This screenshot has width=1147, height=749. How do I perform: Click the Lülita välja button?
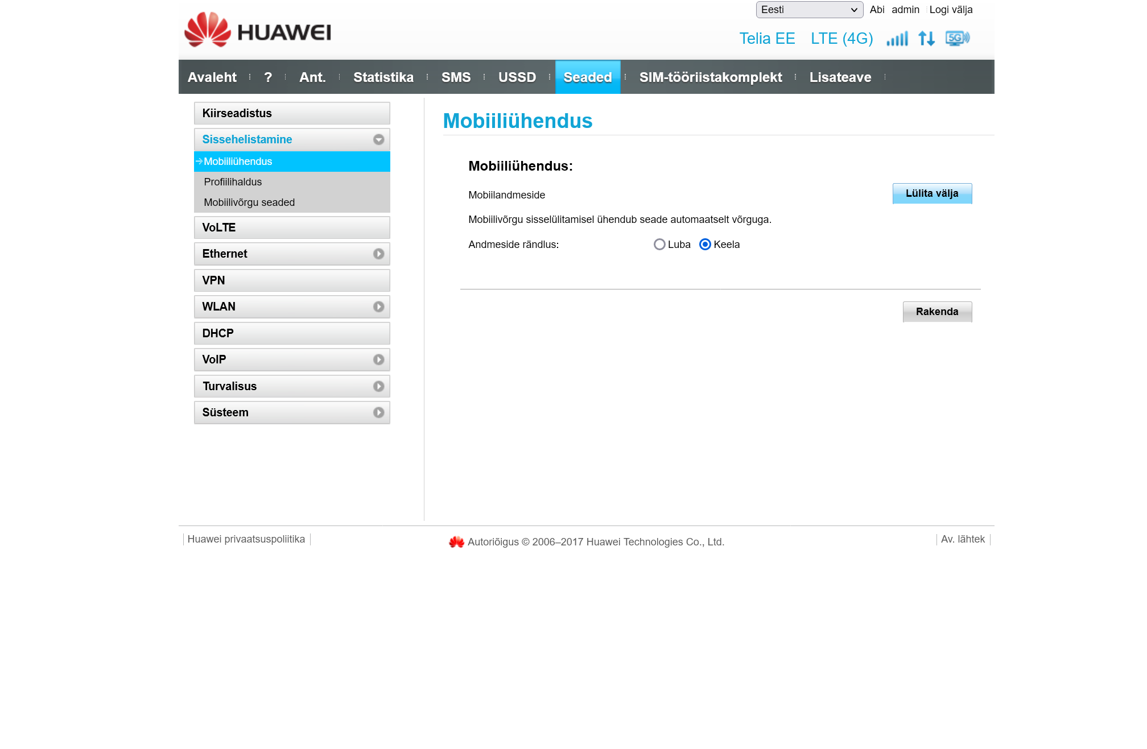tap(932, 193)
